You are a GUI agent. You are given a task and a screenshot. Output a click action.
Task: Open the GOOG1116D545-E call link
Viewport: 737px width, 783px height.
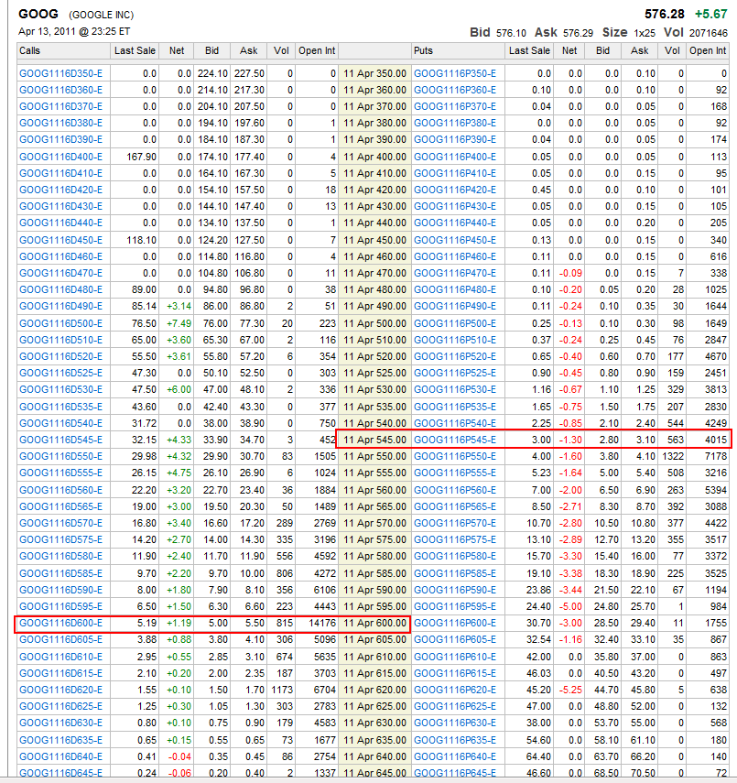[60, 440]
